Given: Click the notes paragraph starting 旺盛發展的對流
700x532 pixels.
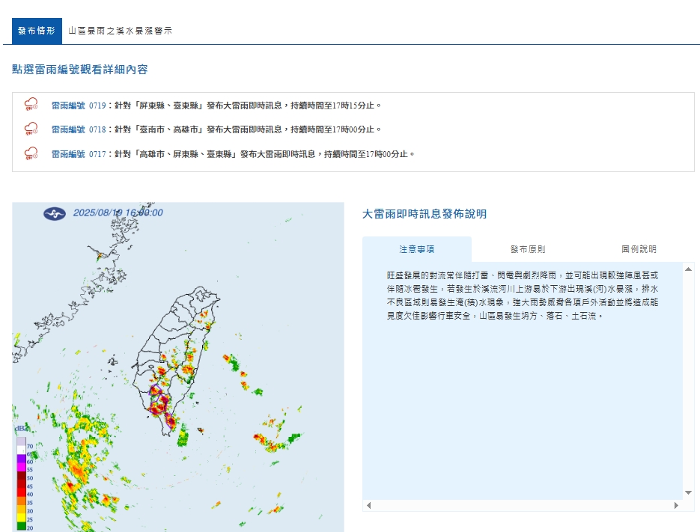Looking at the screenshot, I should click(x=523, y=296).
